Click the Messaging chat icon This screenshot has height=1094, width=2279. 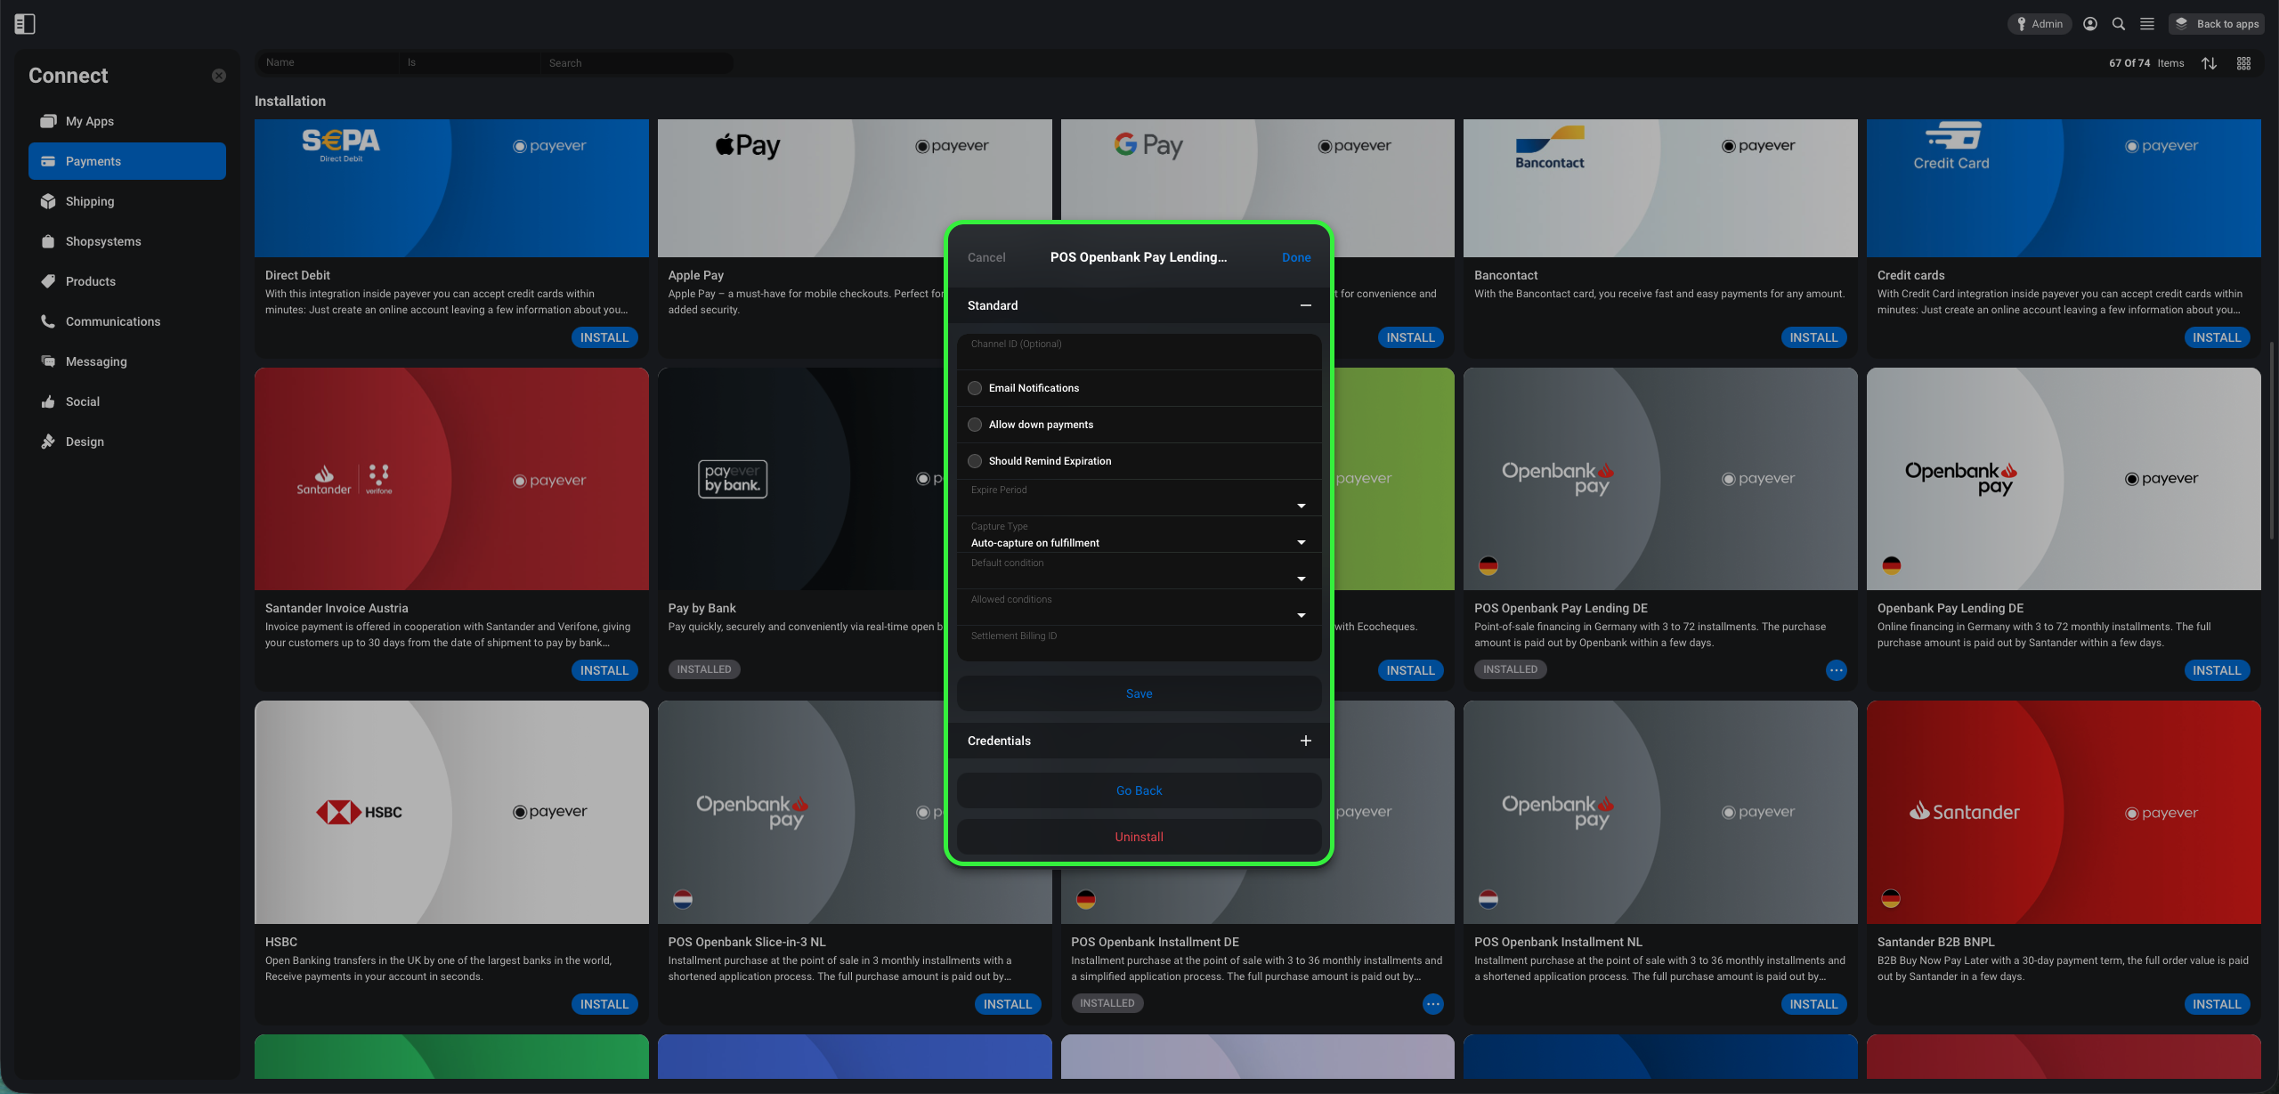pos(48,361)
